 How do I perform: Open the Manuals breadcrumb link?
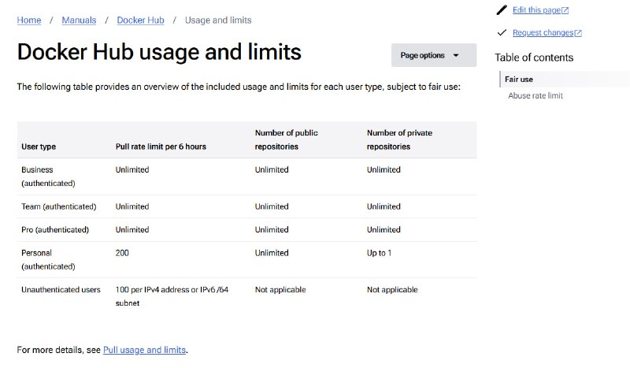tap(79, 20)
